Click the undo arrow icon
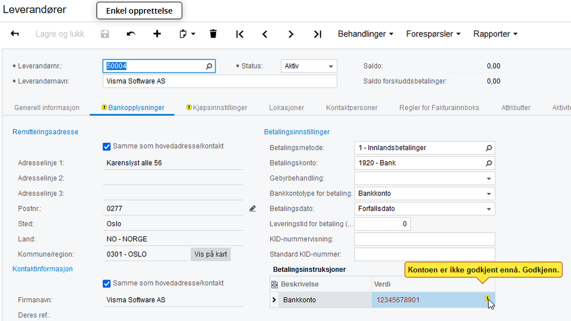Viewport: 571px width, 321px height. pyautogui.click(x=131, y=34)
